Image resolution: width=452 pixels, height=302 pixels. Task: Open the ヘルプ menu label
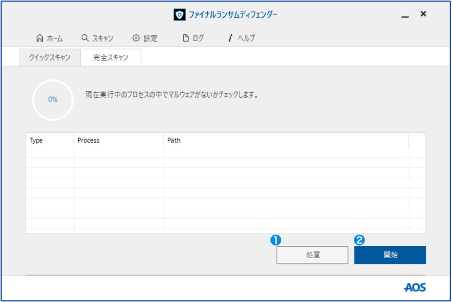(247, 38)
